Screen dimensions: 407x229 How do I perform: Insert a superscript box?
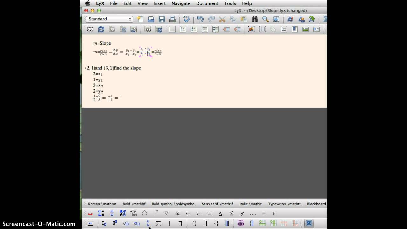pos(115,223)
